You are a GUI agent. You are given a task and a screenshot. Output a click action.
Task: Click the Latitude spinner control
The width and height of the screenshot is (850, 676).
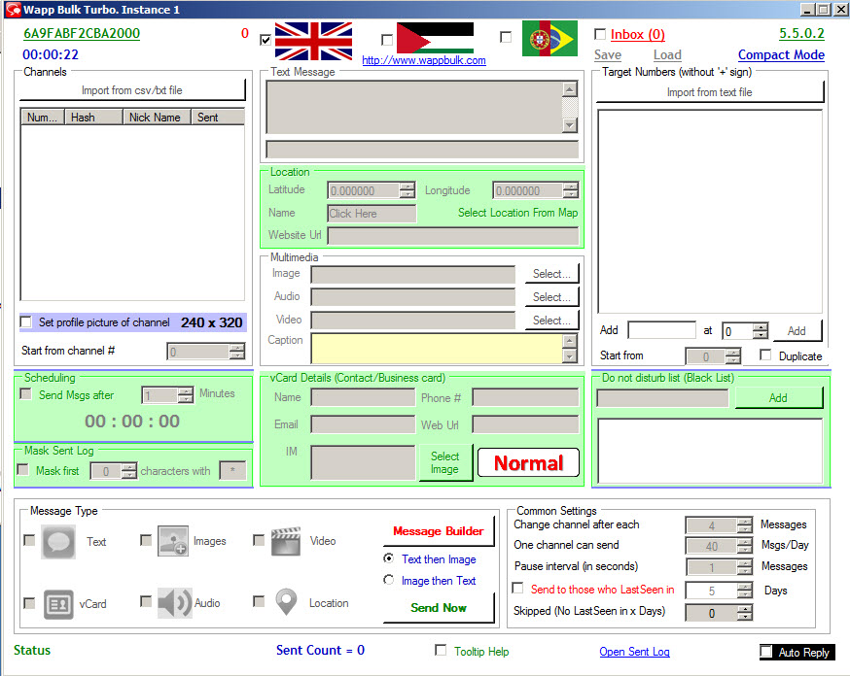tap(372, 190)
